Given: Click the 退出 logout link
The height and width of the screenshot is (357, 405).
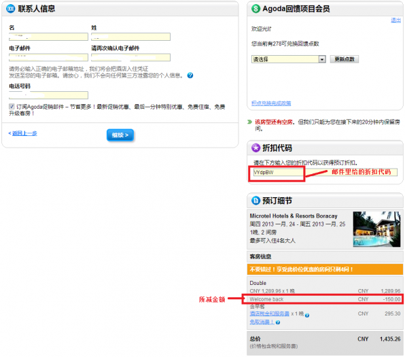Looking at the screenshot, I should [395, 20].
